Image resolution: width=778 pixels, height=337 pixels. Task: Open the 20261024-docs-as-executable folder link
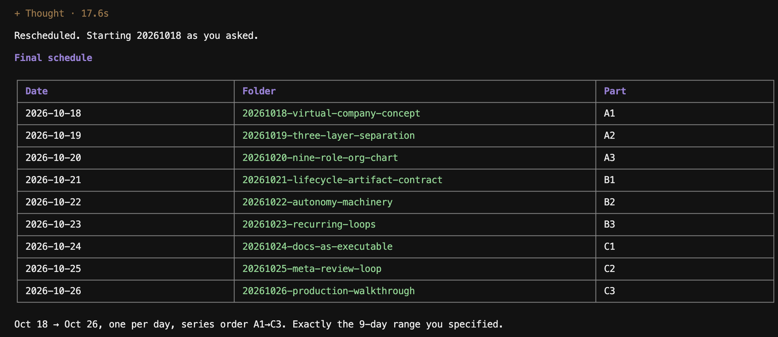click(x=317, y=246)
